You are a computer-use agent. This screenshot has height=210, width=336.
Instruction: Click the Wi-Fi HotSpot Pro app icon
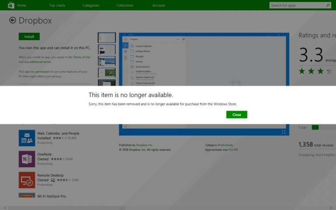point(27,196)
